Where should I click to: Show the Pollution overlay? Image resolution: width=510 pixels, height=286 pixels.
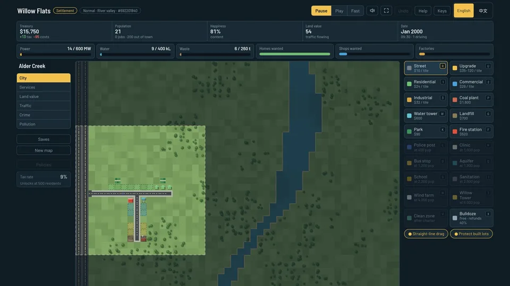click(44, 124)
